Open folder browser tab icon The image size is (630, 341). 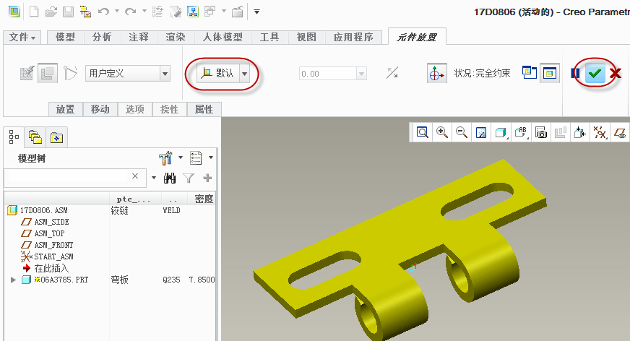(x=35, y=137)
